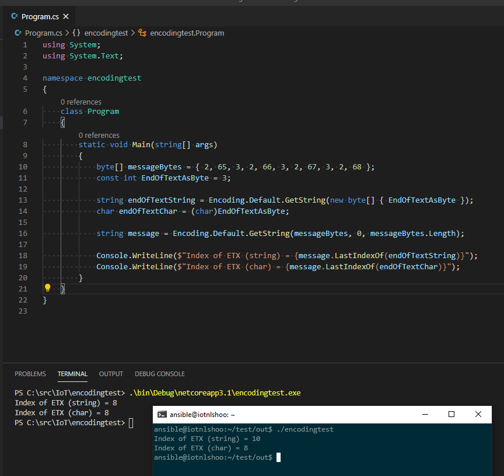The width and height of the screenshot is (504, 476).
Task: Click the namespace braces icon in breadcrumbs
Action: (76, 33)
